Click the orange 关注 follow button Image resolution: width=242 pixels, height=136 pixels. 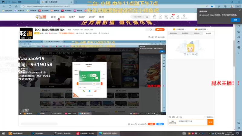coord(160,30)
